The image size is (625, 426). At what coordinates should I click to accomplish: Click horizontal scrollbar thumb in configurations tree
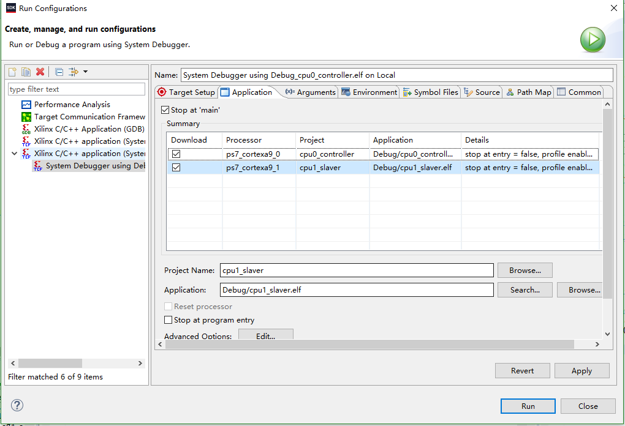[x=50, y=363]
